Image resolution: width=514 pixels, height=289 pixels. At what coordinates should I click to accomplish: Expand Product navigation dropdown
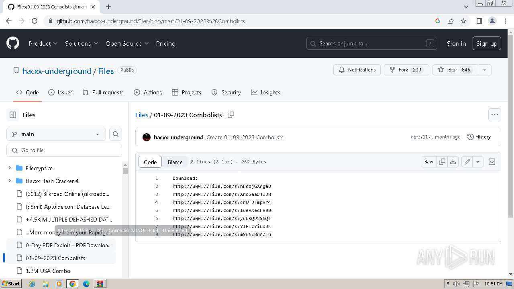coord(43,43)
